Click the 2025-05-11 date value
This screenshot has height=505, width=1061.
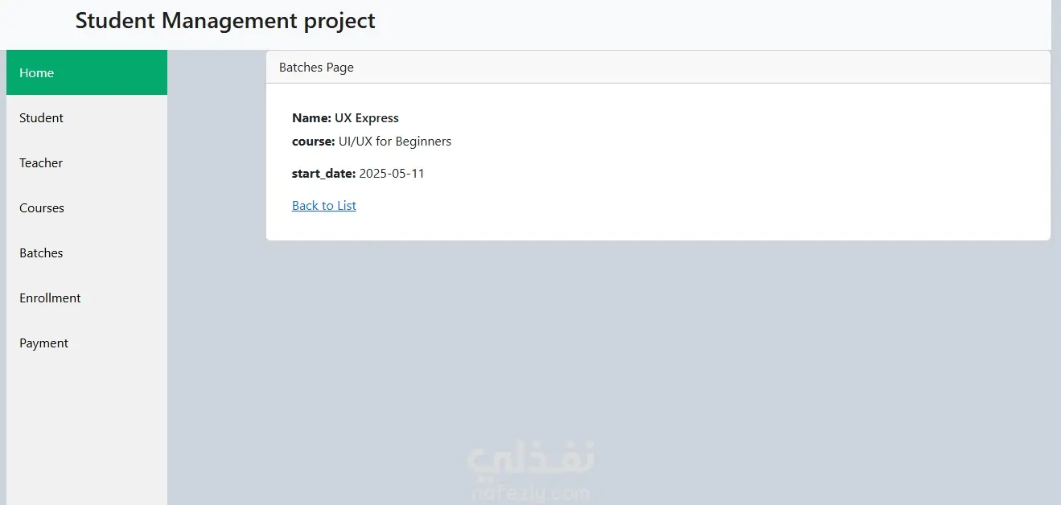tap(392, 174)
